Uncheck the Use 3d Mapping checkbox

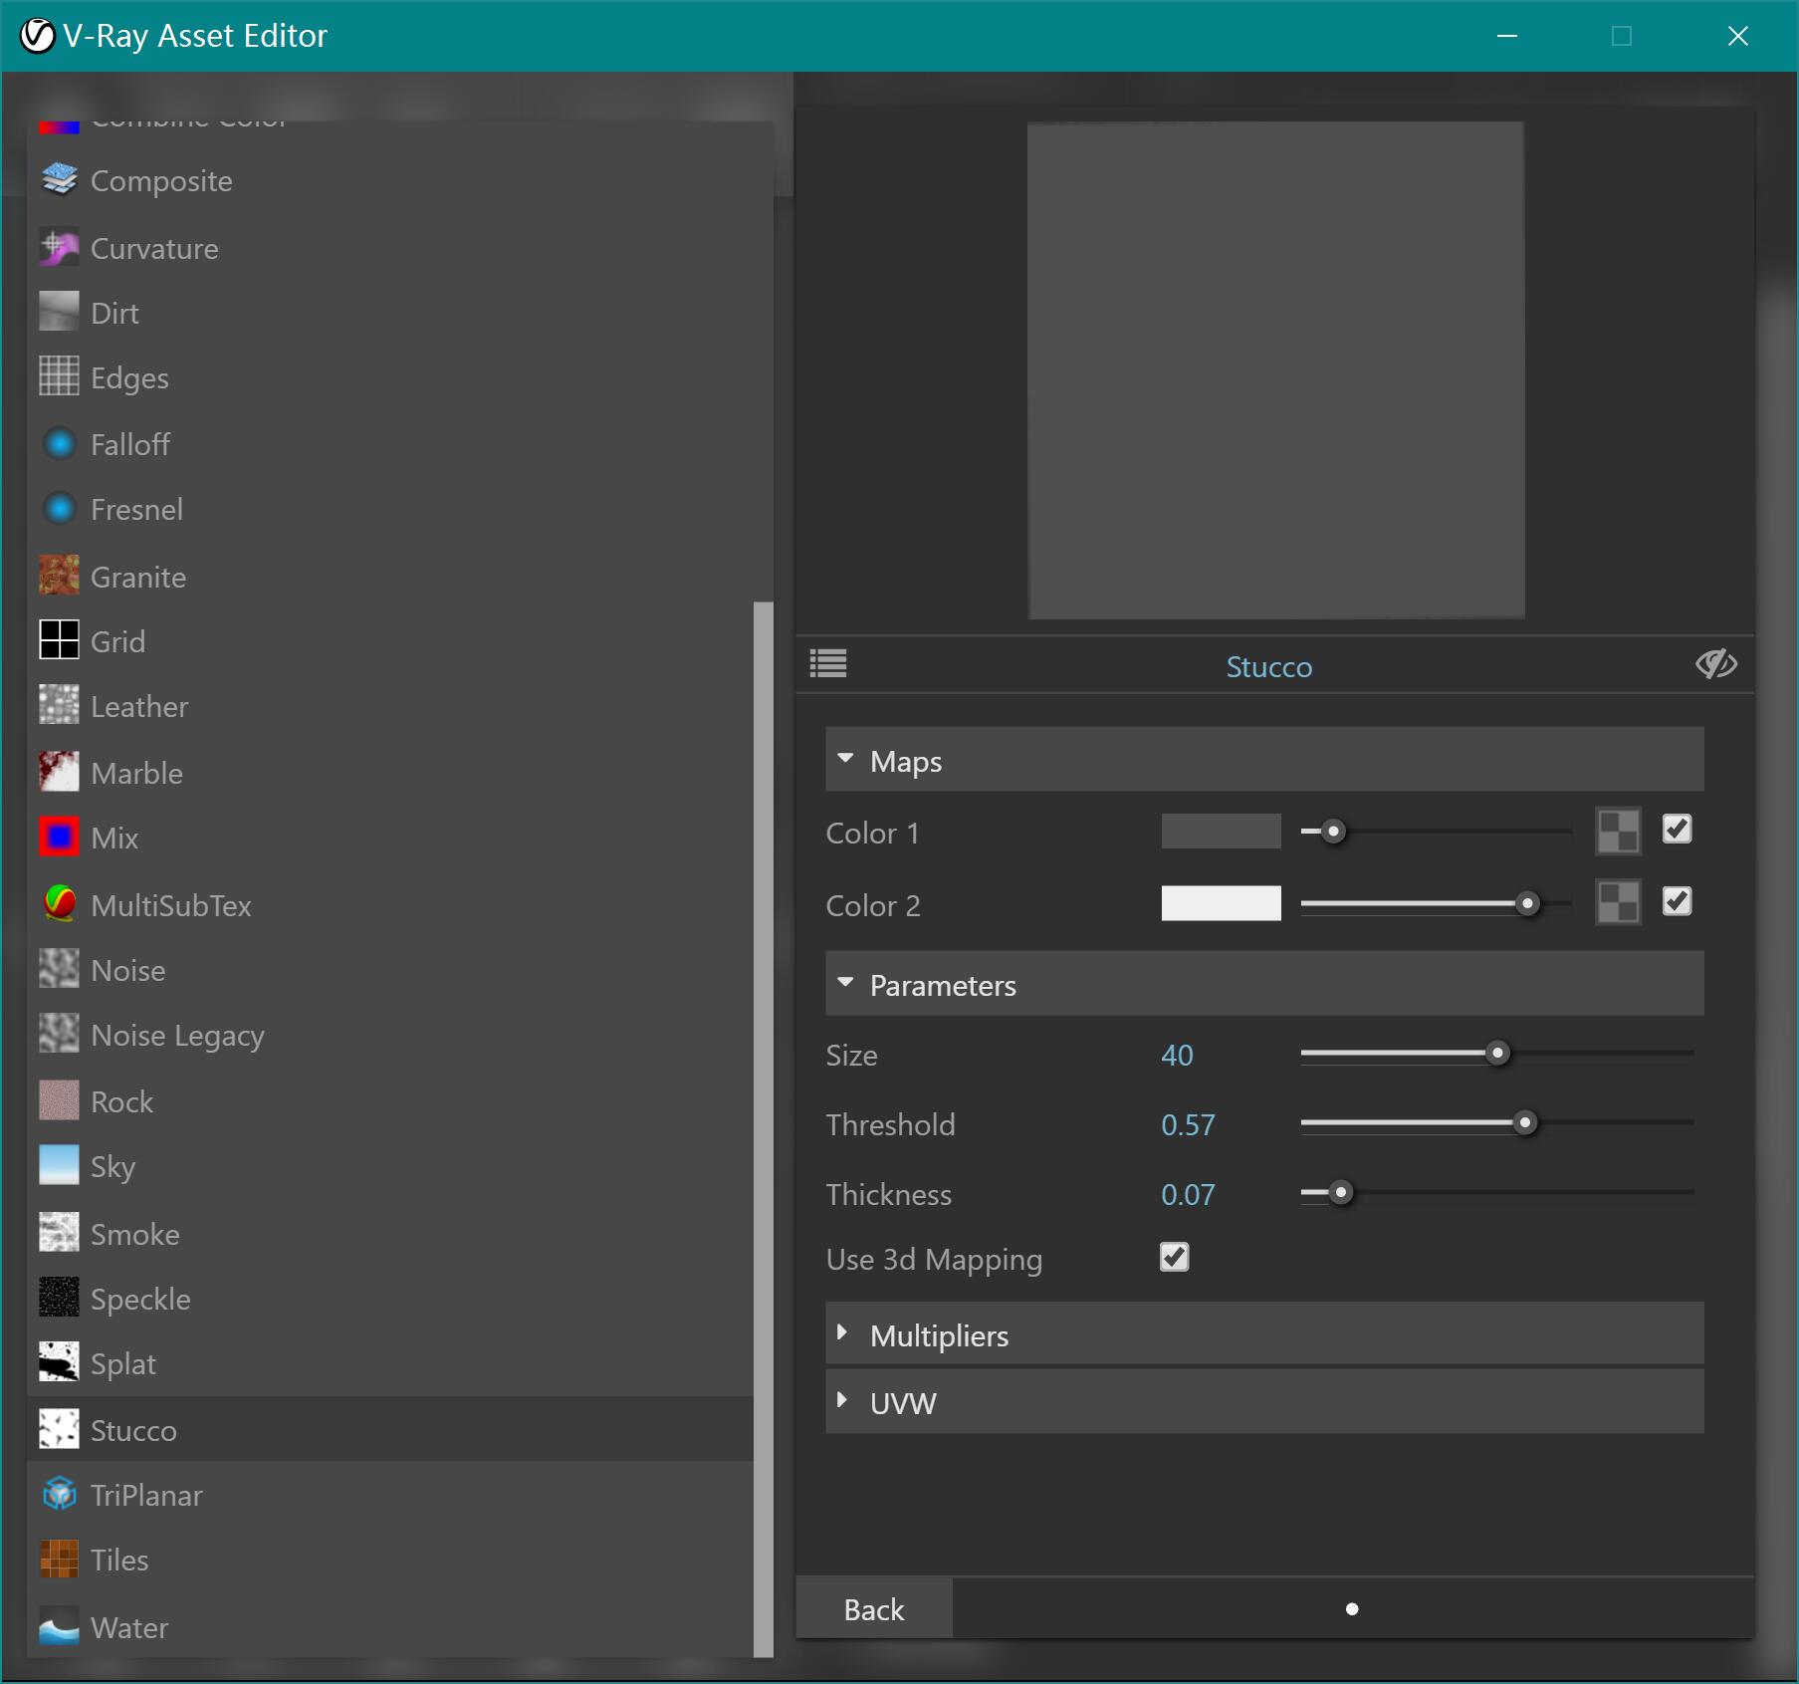coord(1174,1258)
